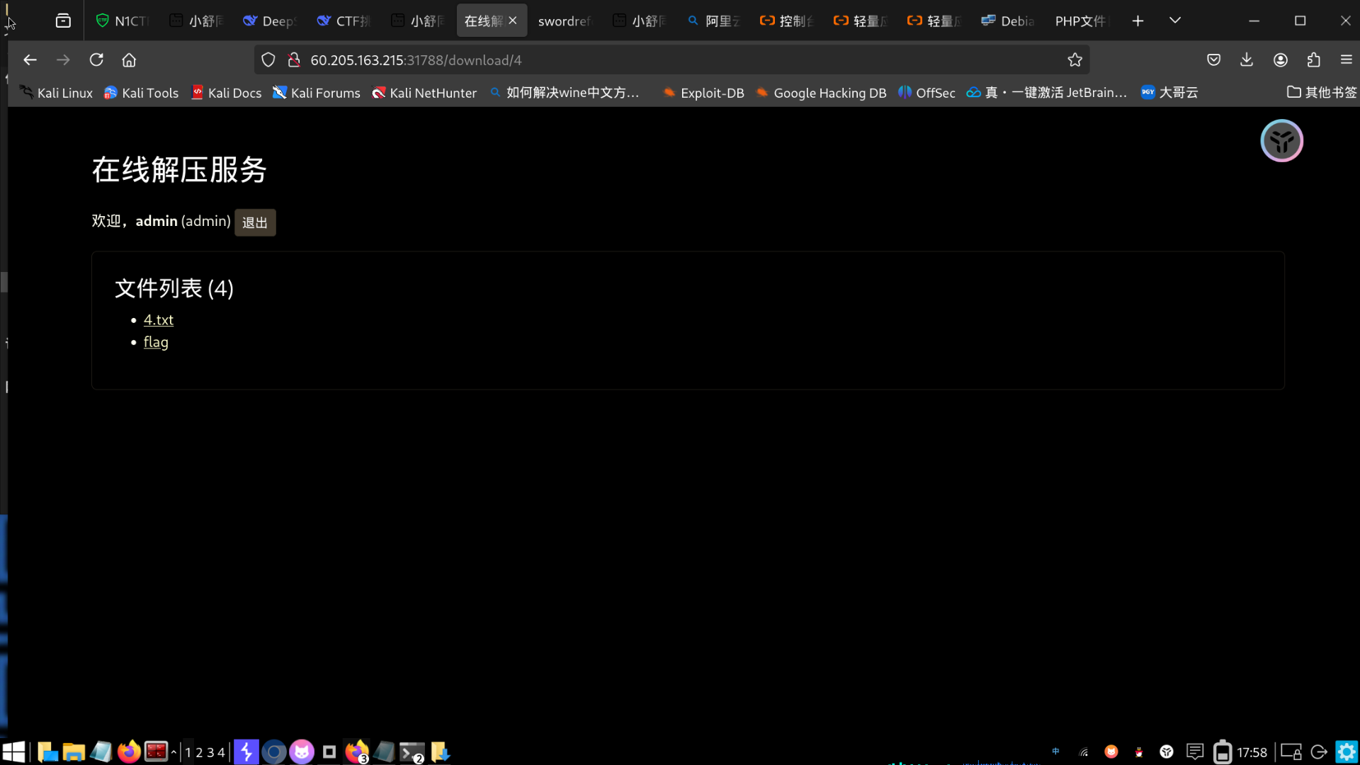Open the Firefox downloads panel
1360x765 pixels.
(1247, 60)
